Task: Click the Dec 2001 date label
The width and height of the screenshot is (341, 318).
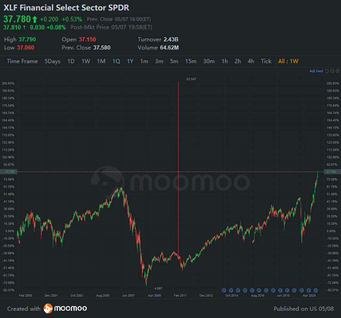Action: [x=51, y=296]
